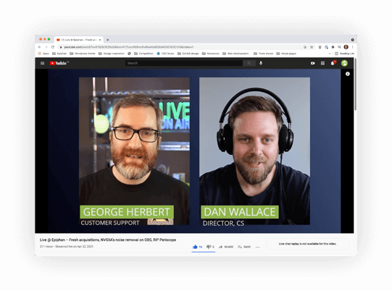Click 'Live chat replay is not available' notice

pos(307,244)
